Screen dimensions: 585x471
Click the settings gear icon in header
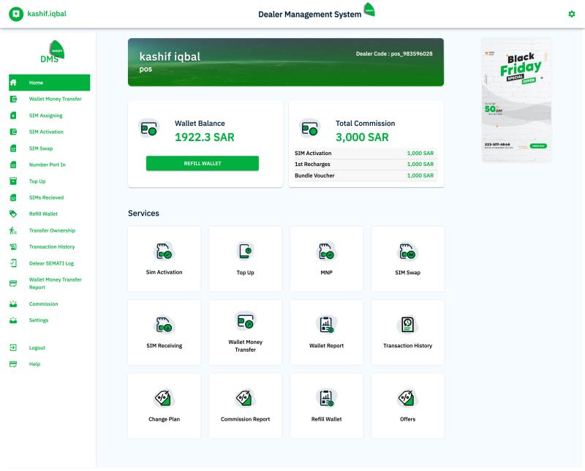coord(572,14)
